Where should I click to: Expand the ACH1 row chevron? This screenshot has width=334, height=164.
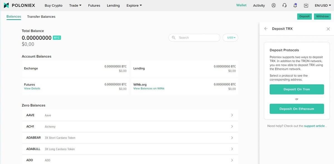coord(232,126)
